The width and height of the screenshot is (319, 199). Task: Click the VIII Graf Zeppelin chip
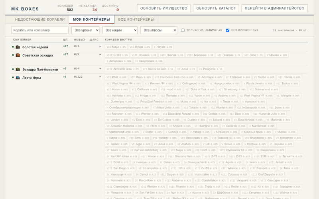click(267, 174)
